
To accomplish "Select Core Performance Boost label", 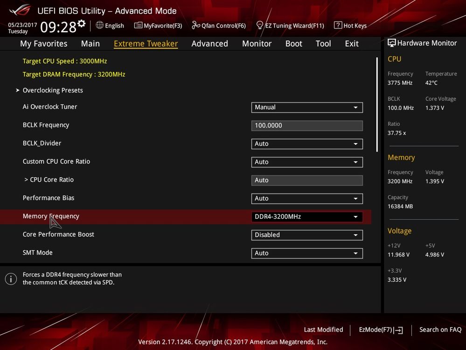I will click(58, 235).
